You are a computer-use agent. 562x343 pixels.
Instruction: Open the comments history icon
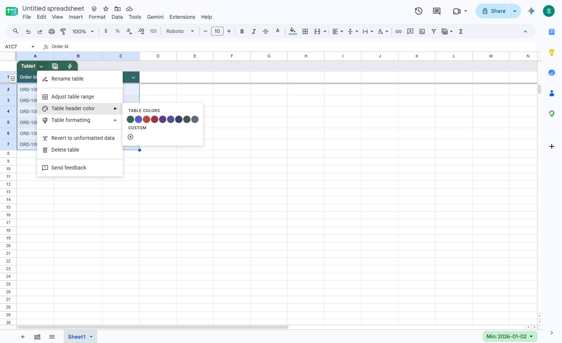coord(437,11)
